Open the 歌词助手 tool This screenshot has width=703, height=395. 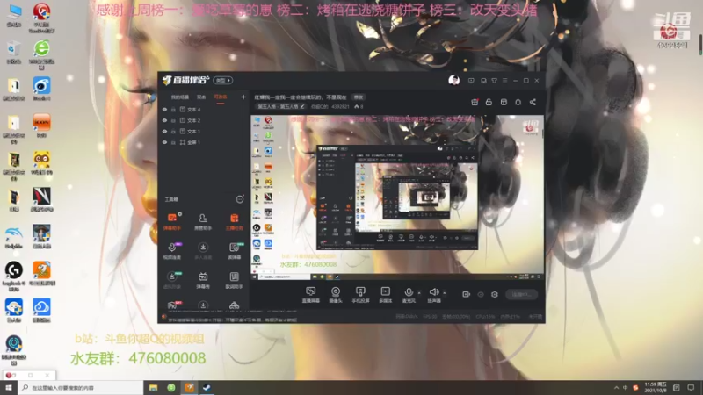click(234, 279)
